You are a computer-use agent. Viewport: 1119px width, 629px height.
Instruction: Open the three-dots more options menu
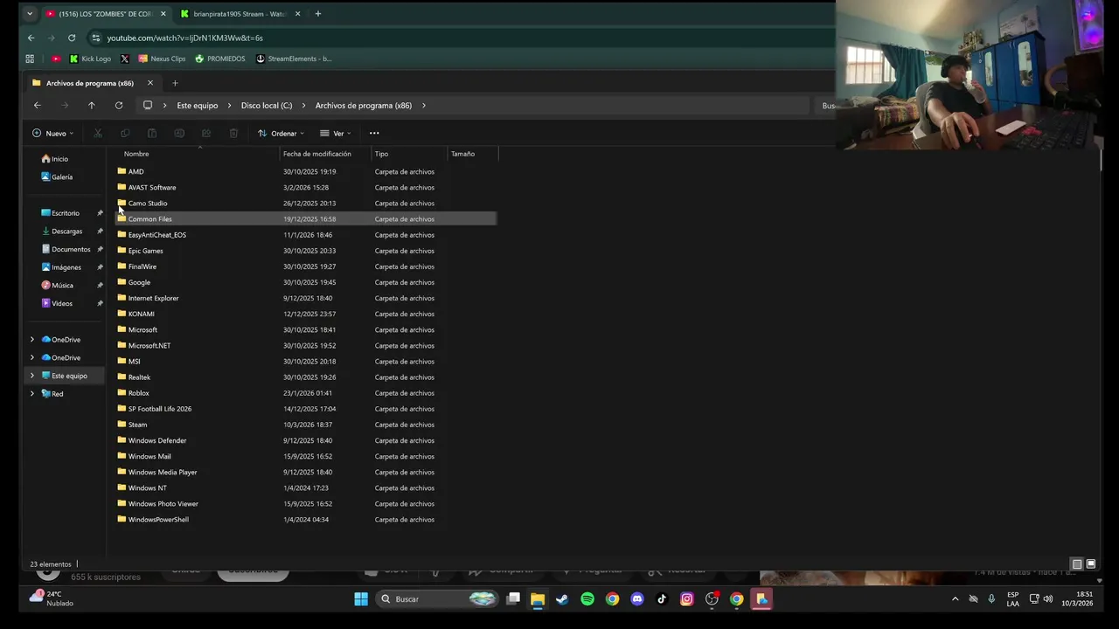[374, 134]
